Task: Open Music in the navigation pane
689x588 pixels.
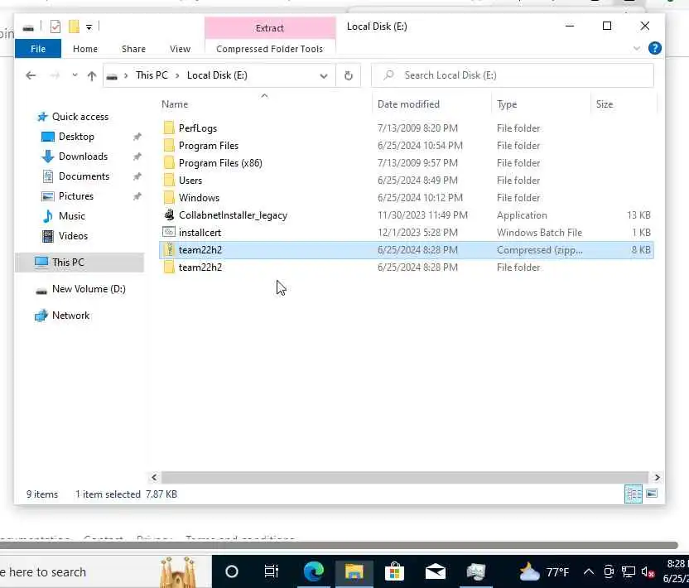Action: [71, 215]
